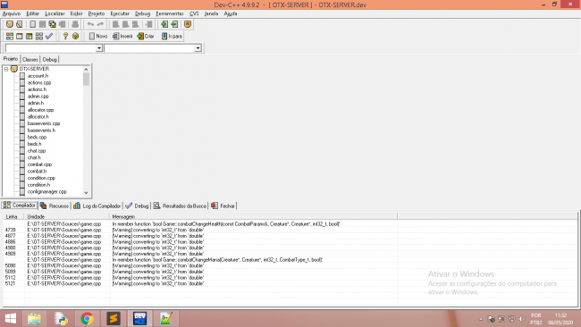Select combat.cpp in the project tree
Viewport: 581px width, 327px height.
pos(39,164)
